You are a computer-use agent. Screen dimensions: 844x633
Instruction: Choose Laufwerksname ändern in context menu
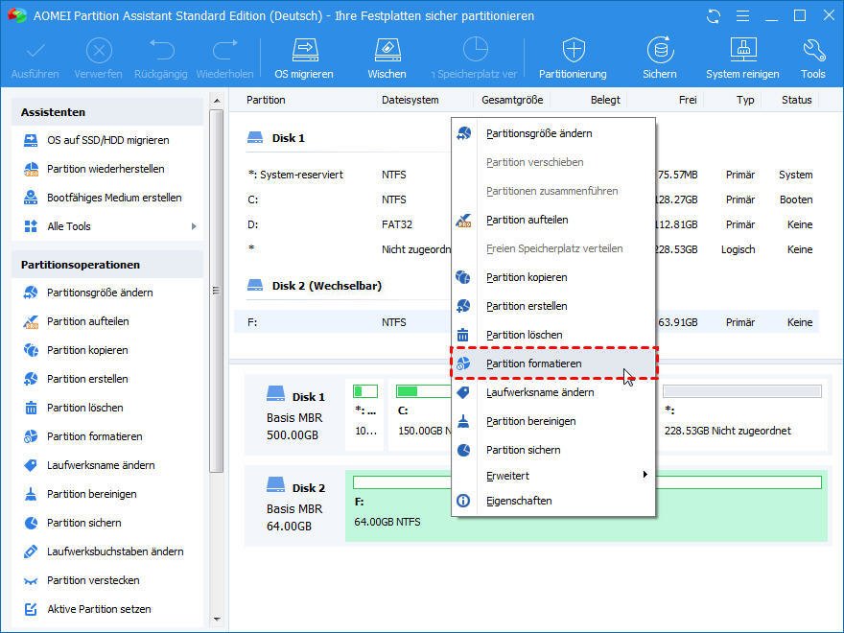pos(553,392)
